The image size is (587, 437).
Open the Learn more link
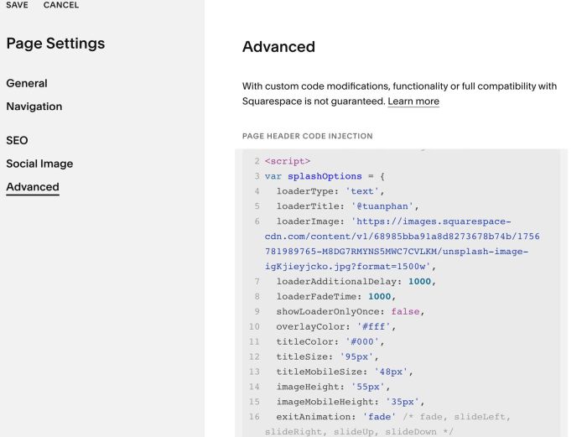click(x=413, y=101)
